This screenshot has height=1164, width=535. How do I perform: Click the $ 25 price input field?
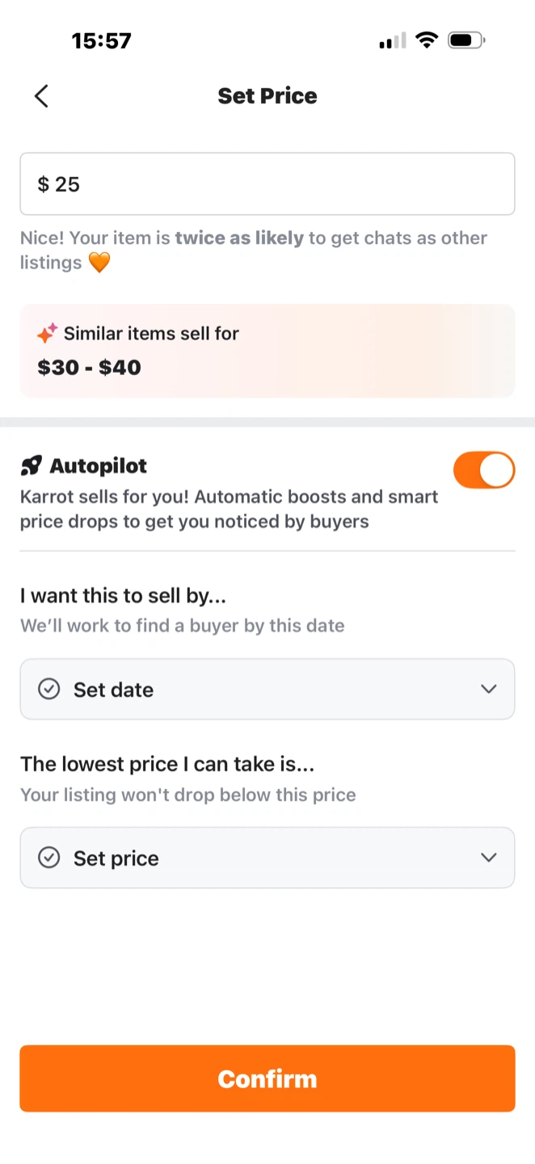point(267,184)
